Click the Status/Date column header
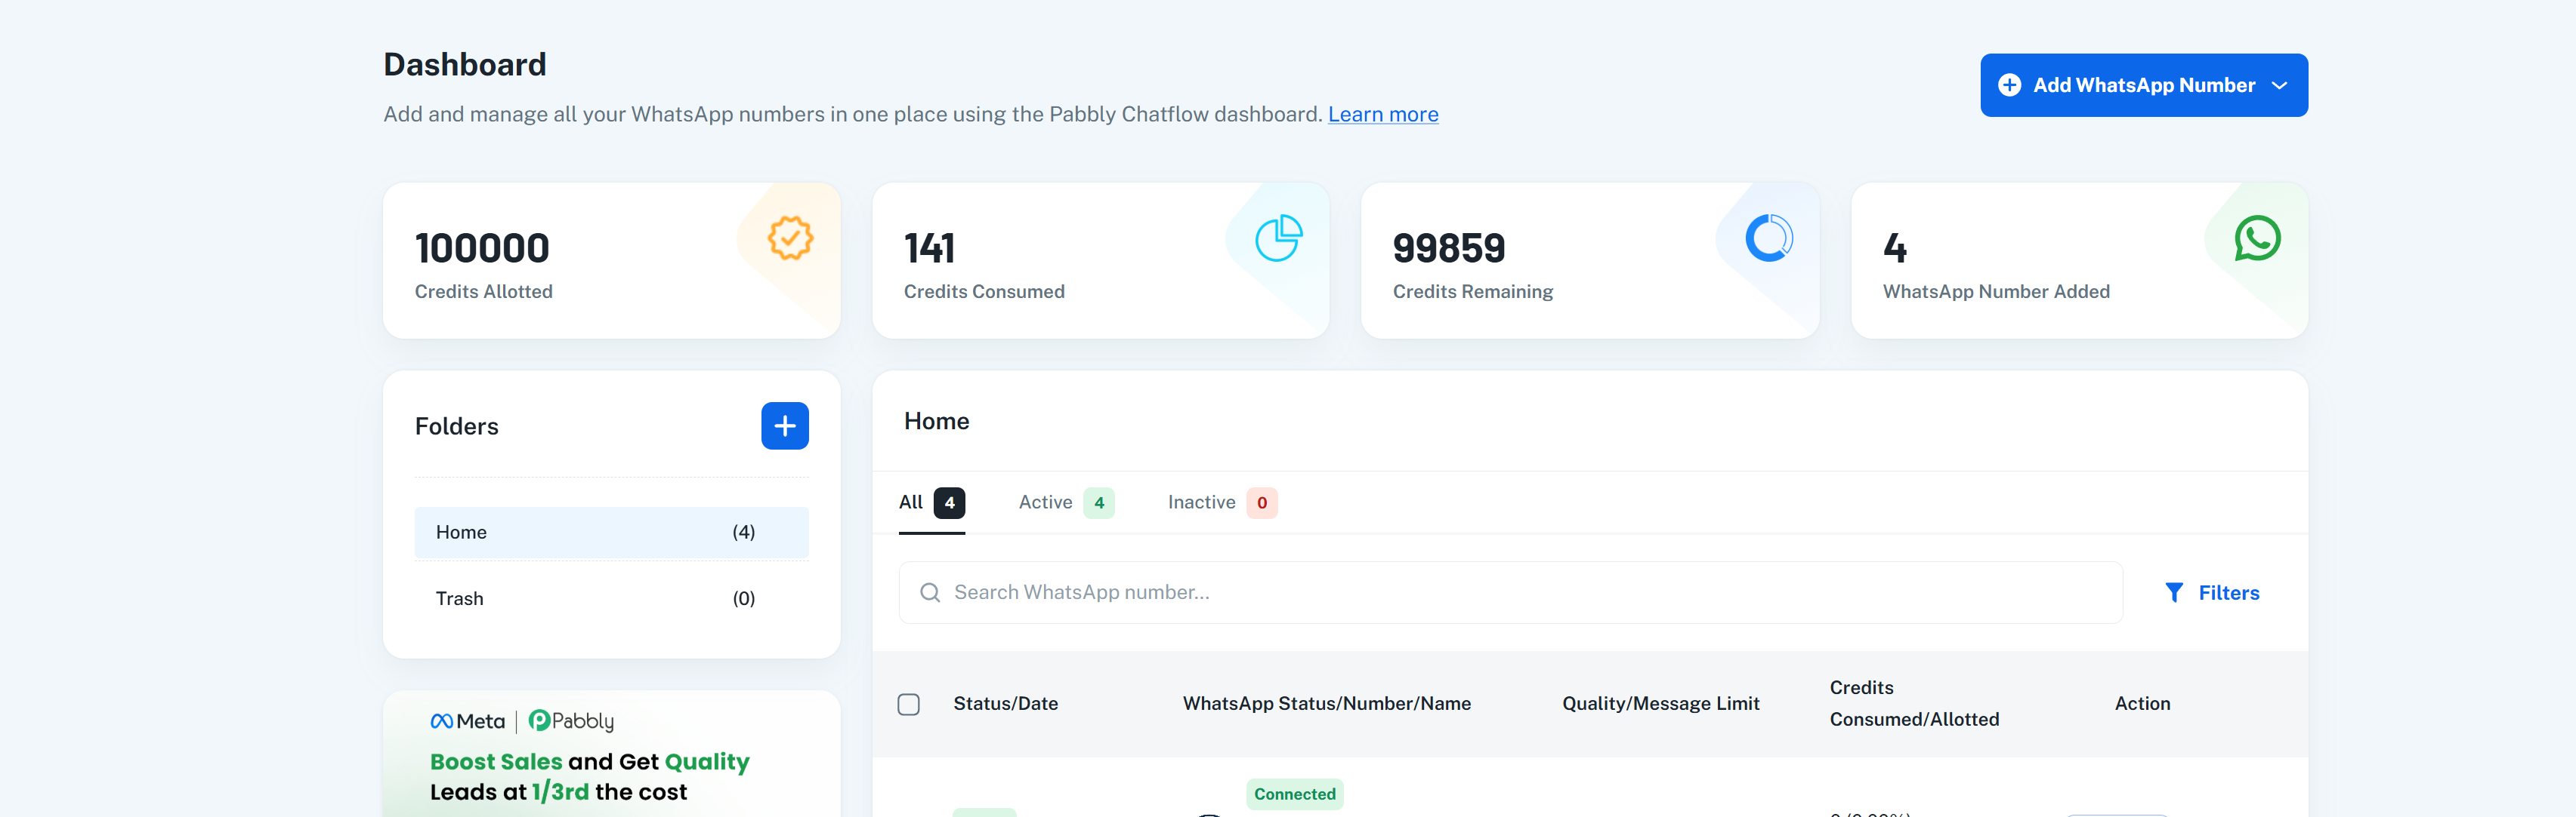 (x=1005, y=704)
